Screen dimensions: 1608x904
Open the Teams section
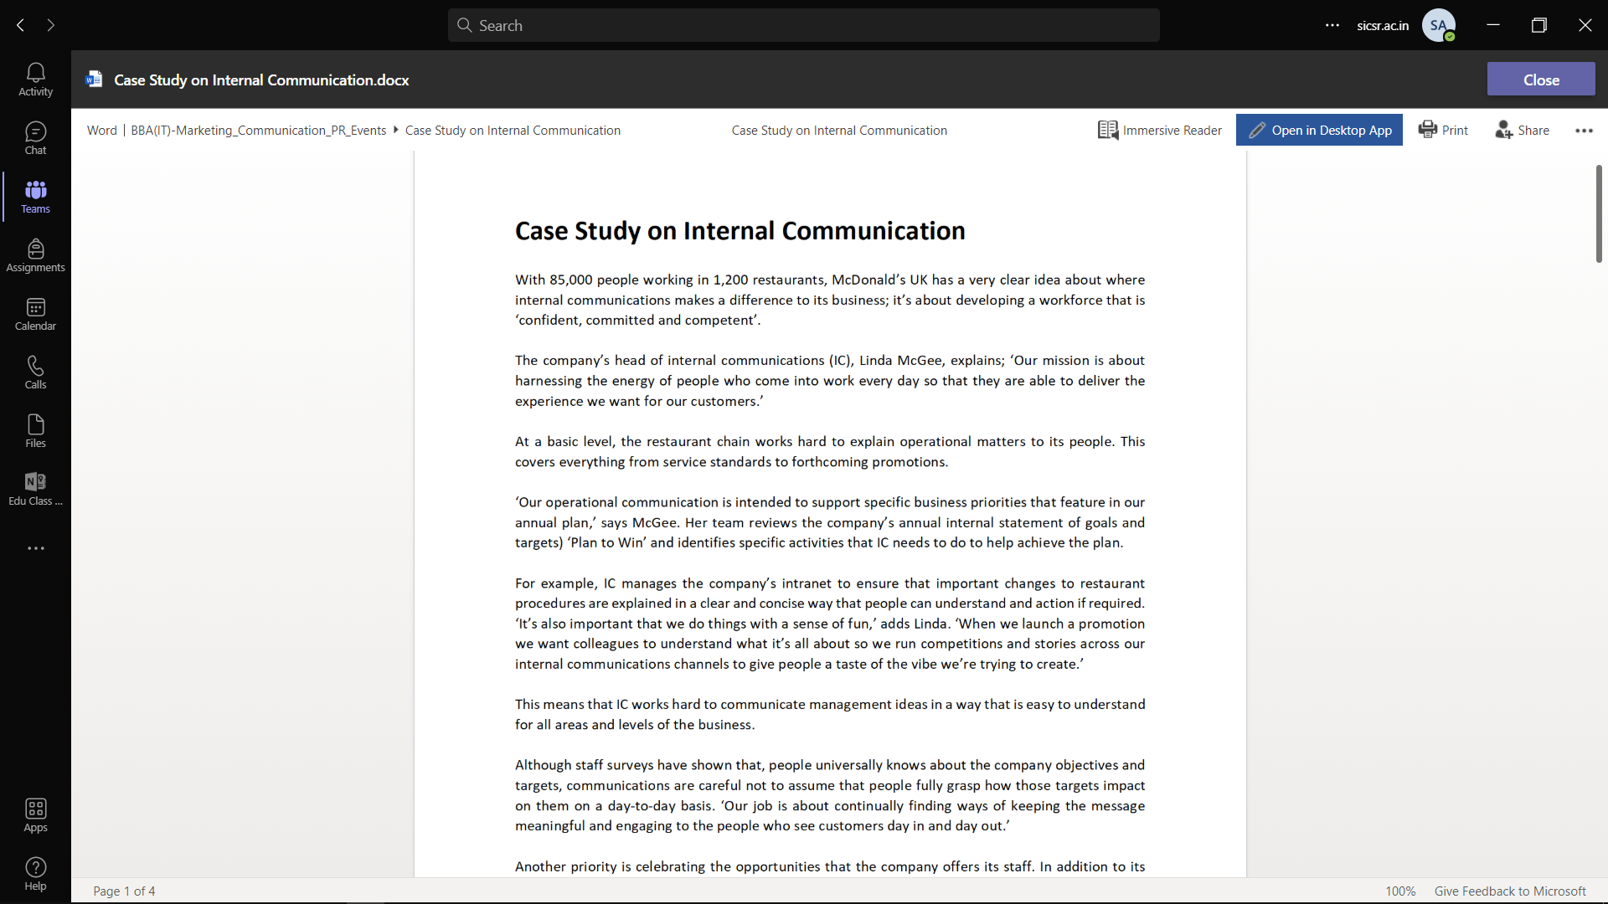[x=35, y=196]
